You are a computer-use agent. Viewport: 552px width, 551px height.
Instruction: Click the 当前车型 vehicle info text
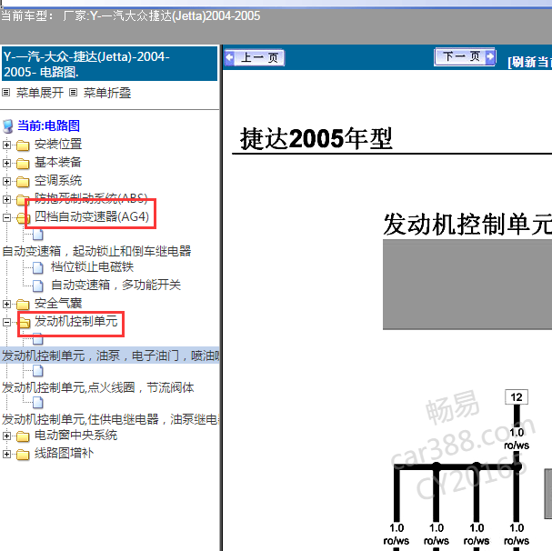[131, 16]
